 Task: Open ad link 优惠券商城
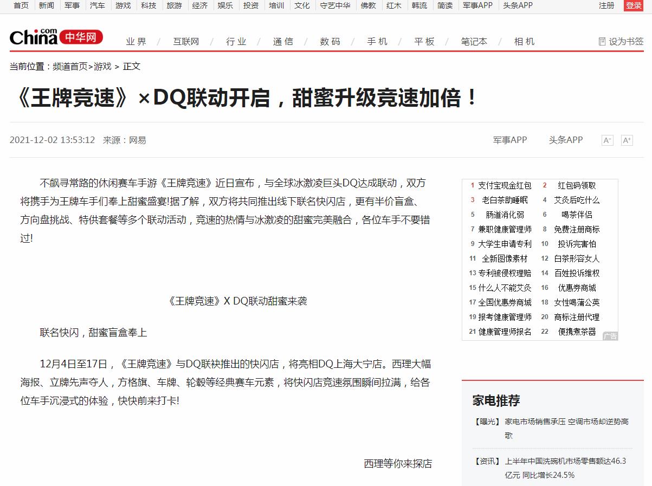[x=577, y=288]
